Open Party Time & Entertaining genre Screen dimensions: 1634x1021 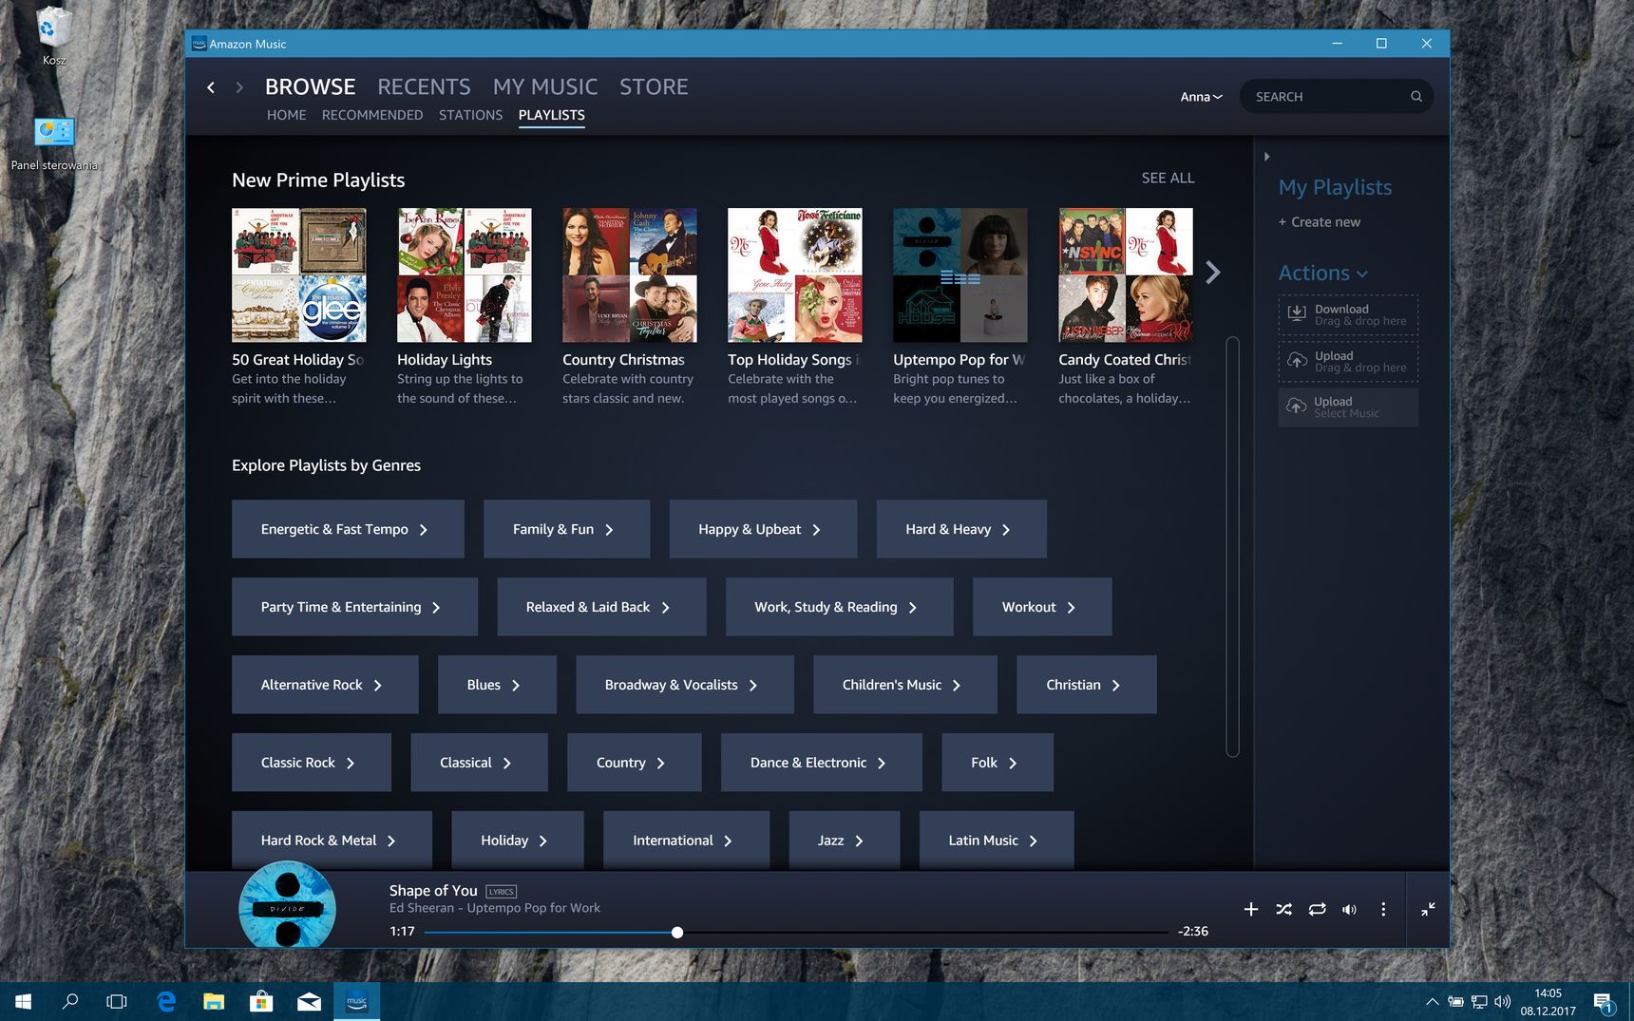[354, 607]
